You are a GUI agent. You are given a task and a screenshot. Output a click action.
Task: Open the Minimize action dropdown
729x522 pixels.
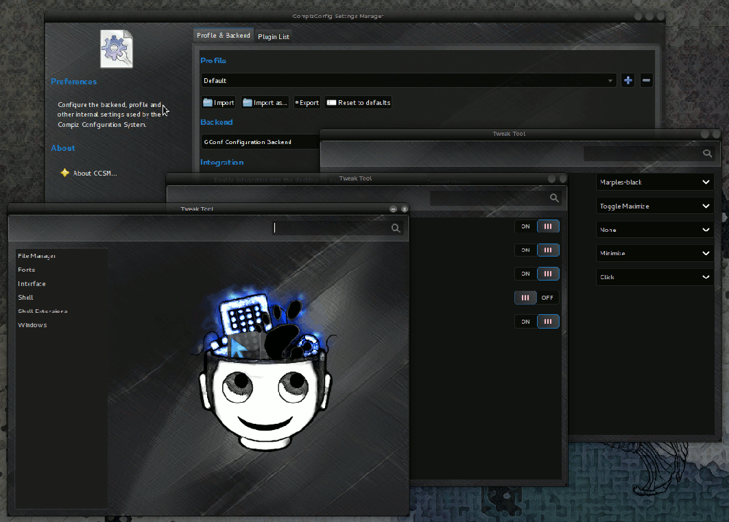655,253
